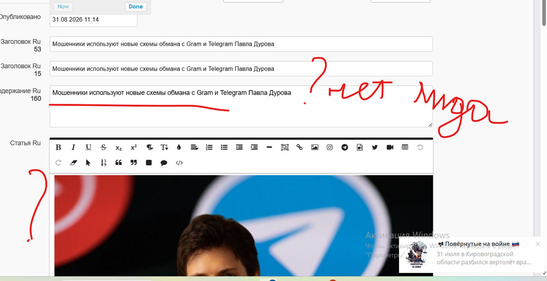Viewport: 547px width, 281px height.
Task: Decrease the indent level
Action: click(x=239, y=147)
